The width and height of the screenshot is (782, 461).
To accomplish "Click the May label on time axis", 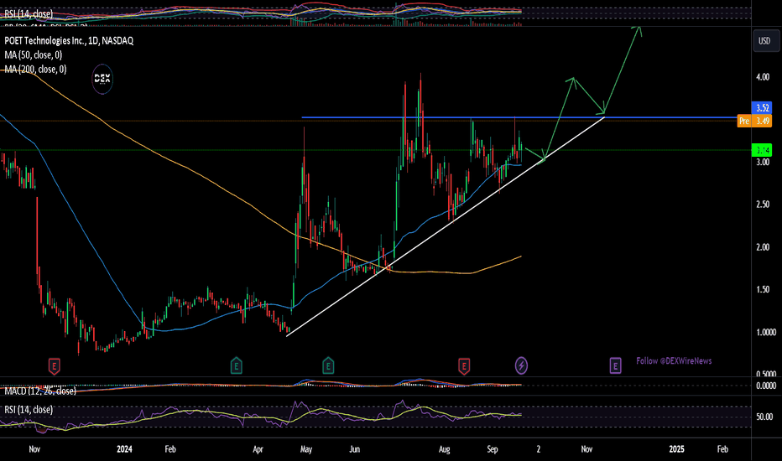I will (306, 449).
